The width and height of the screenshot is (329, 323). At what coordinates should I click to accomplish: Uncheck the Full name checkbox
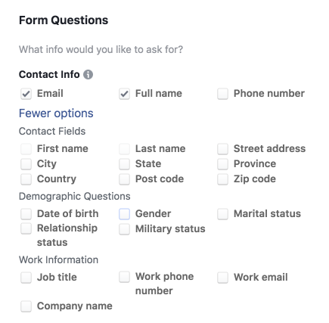pos(124,94)
